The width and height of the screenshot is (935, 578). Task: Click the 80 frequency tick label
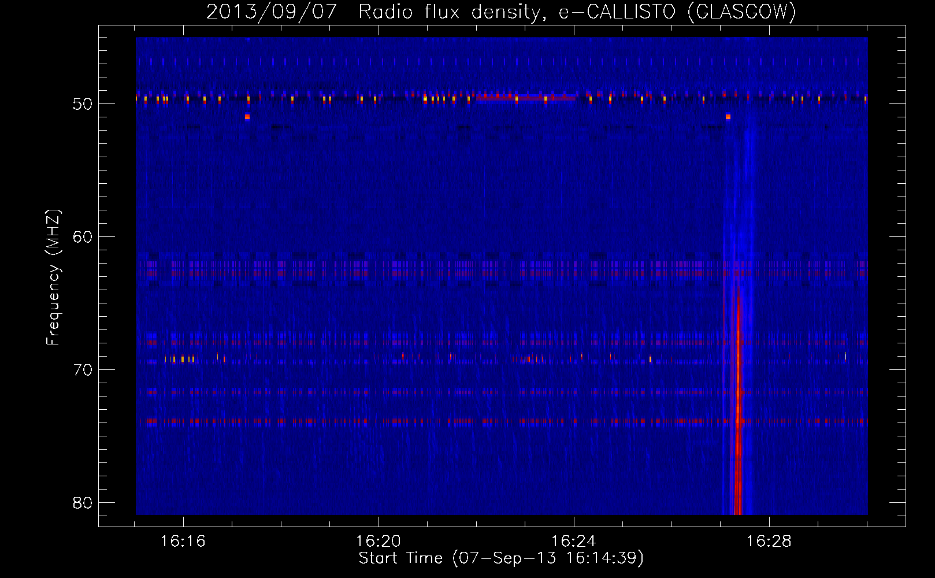coord(83,503)
